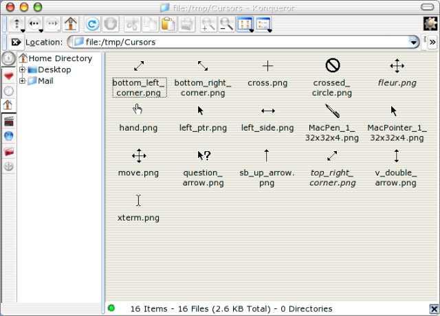Select the cross.png file
Screen dimensions: 440x316
267,74
